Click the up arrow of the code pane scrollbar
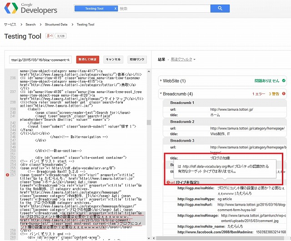The width and height of the screenshot is (291, 241). 149,72
